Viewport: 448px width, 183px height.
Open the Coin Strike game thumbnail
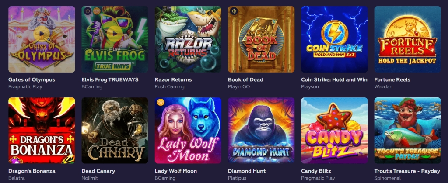(x=334, y=39)
